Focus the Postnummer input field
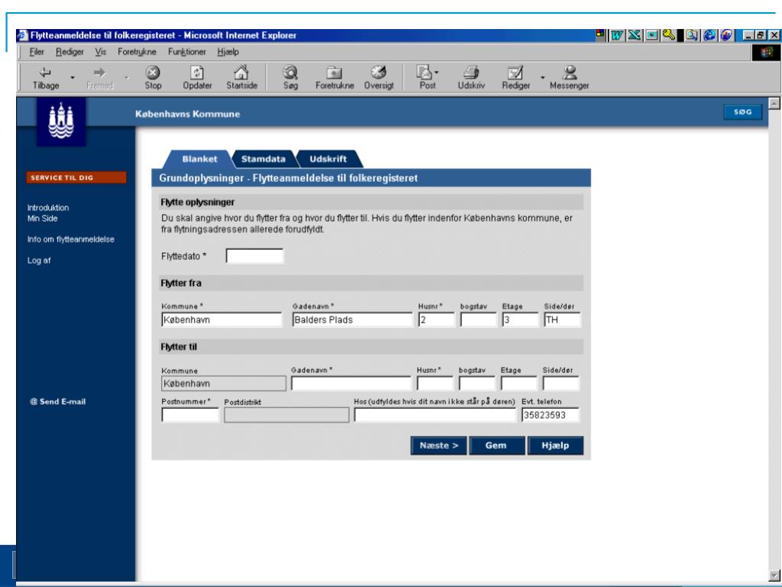 point(190,415)
